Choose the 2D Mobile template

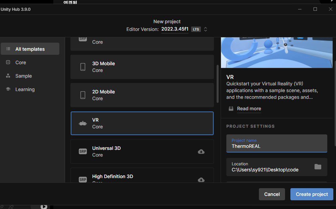(142, 95)
